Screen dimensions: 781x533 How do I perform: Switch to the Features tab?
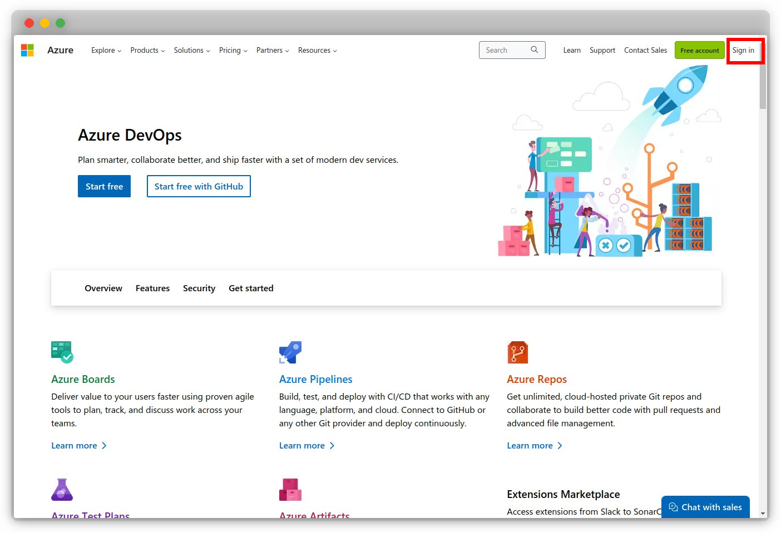[152, 288]
